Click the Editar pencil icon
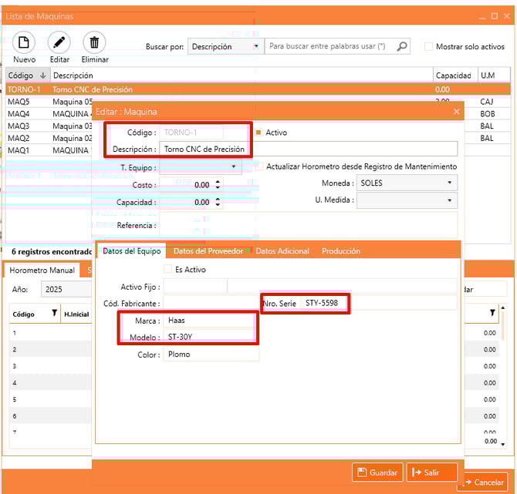This screenshot has width=517, height=494. [59, 42]
